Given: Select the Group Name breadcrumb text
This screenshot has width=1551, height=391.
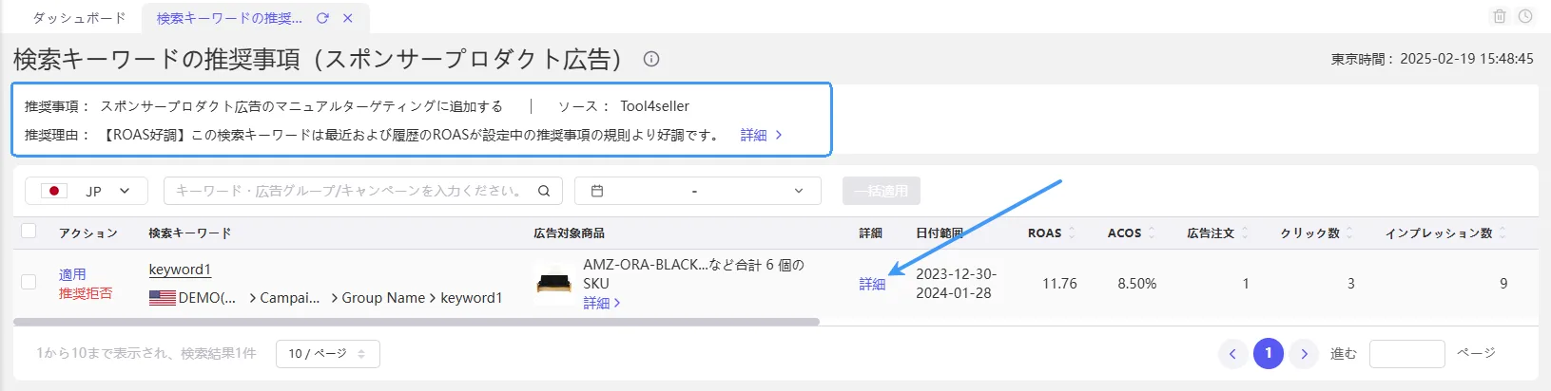Looking at the screenshot, I should tap(383, 298).
